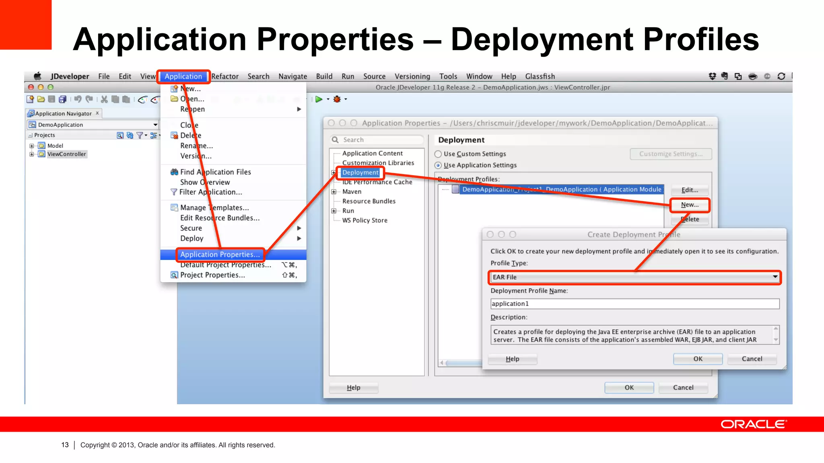Click the circular sync arrows menu bar icon
The height and width of the screenshot is (463, 824).
[781, 76]
